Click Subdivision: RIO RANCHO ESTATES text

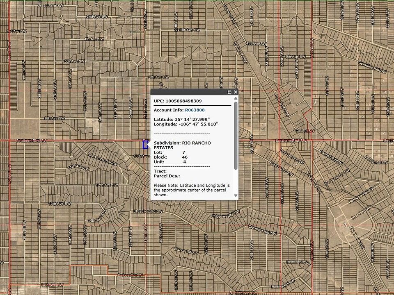click(182, 145)
